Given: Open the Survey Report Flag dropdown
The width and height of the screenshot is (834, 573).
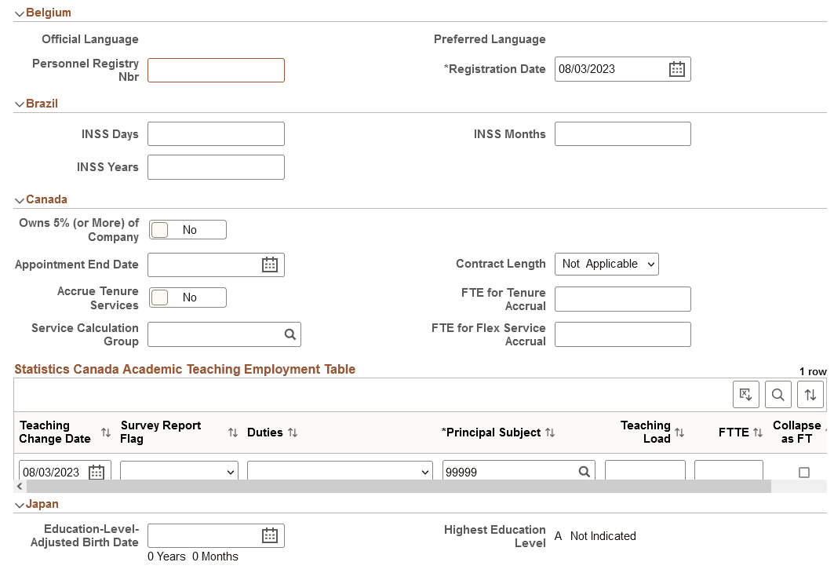Looking at the screenshot, I should point(178,472).
